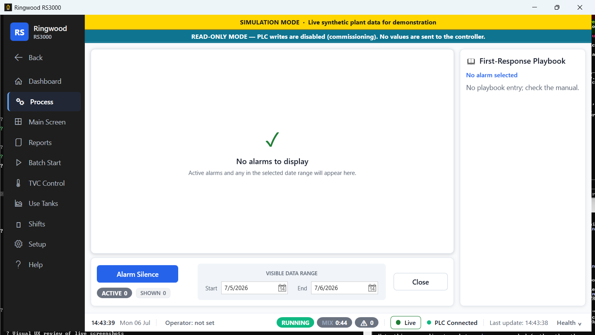
Task: Click the MIX 0:44 timer badge
Action: (x=335, y=323)
